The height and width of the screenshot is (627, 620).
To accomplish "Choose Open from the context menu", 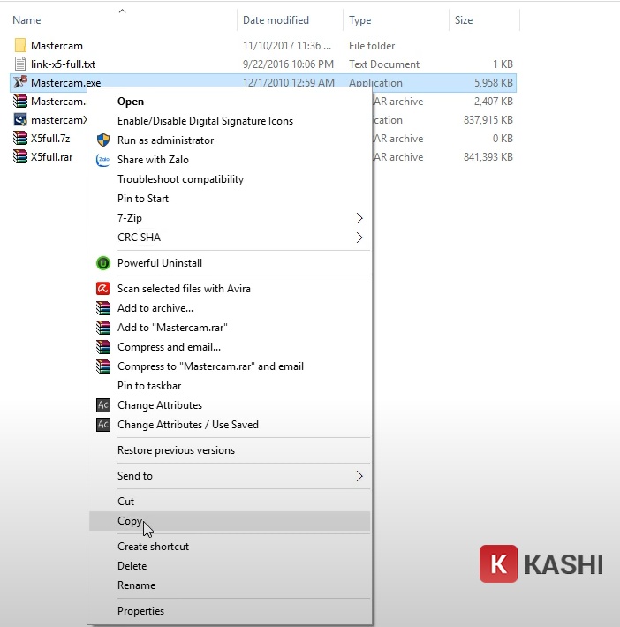I will 131,102.
